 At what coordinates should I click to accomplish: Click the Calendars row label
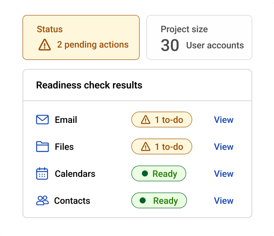click(75, 173)
